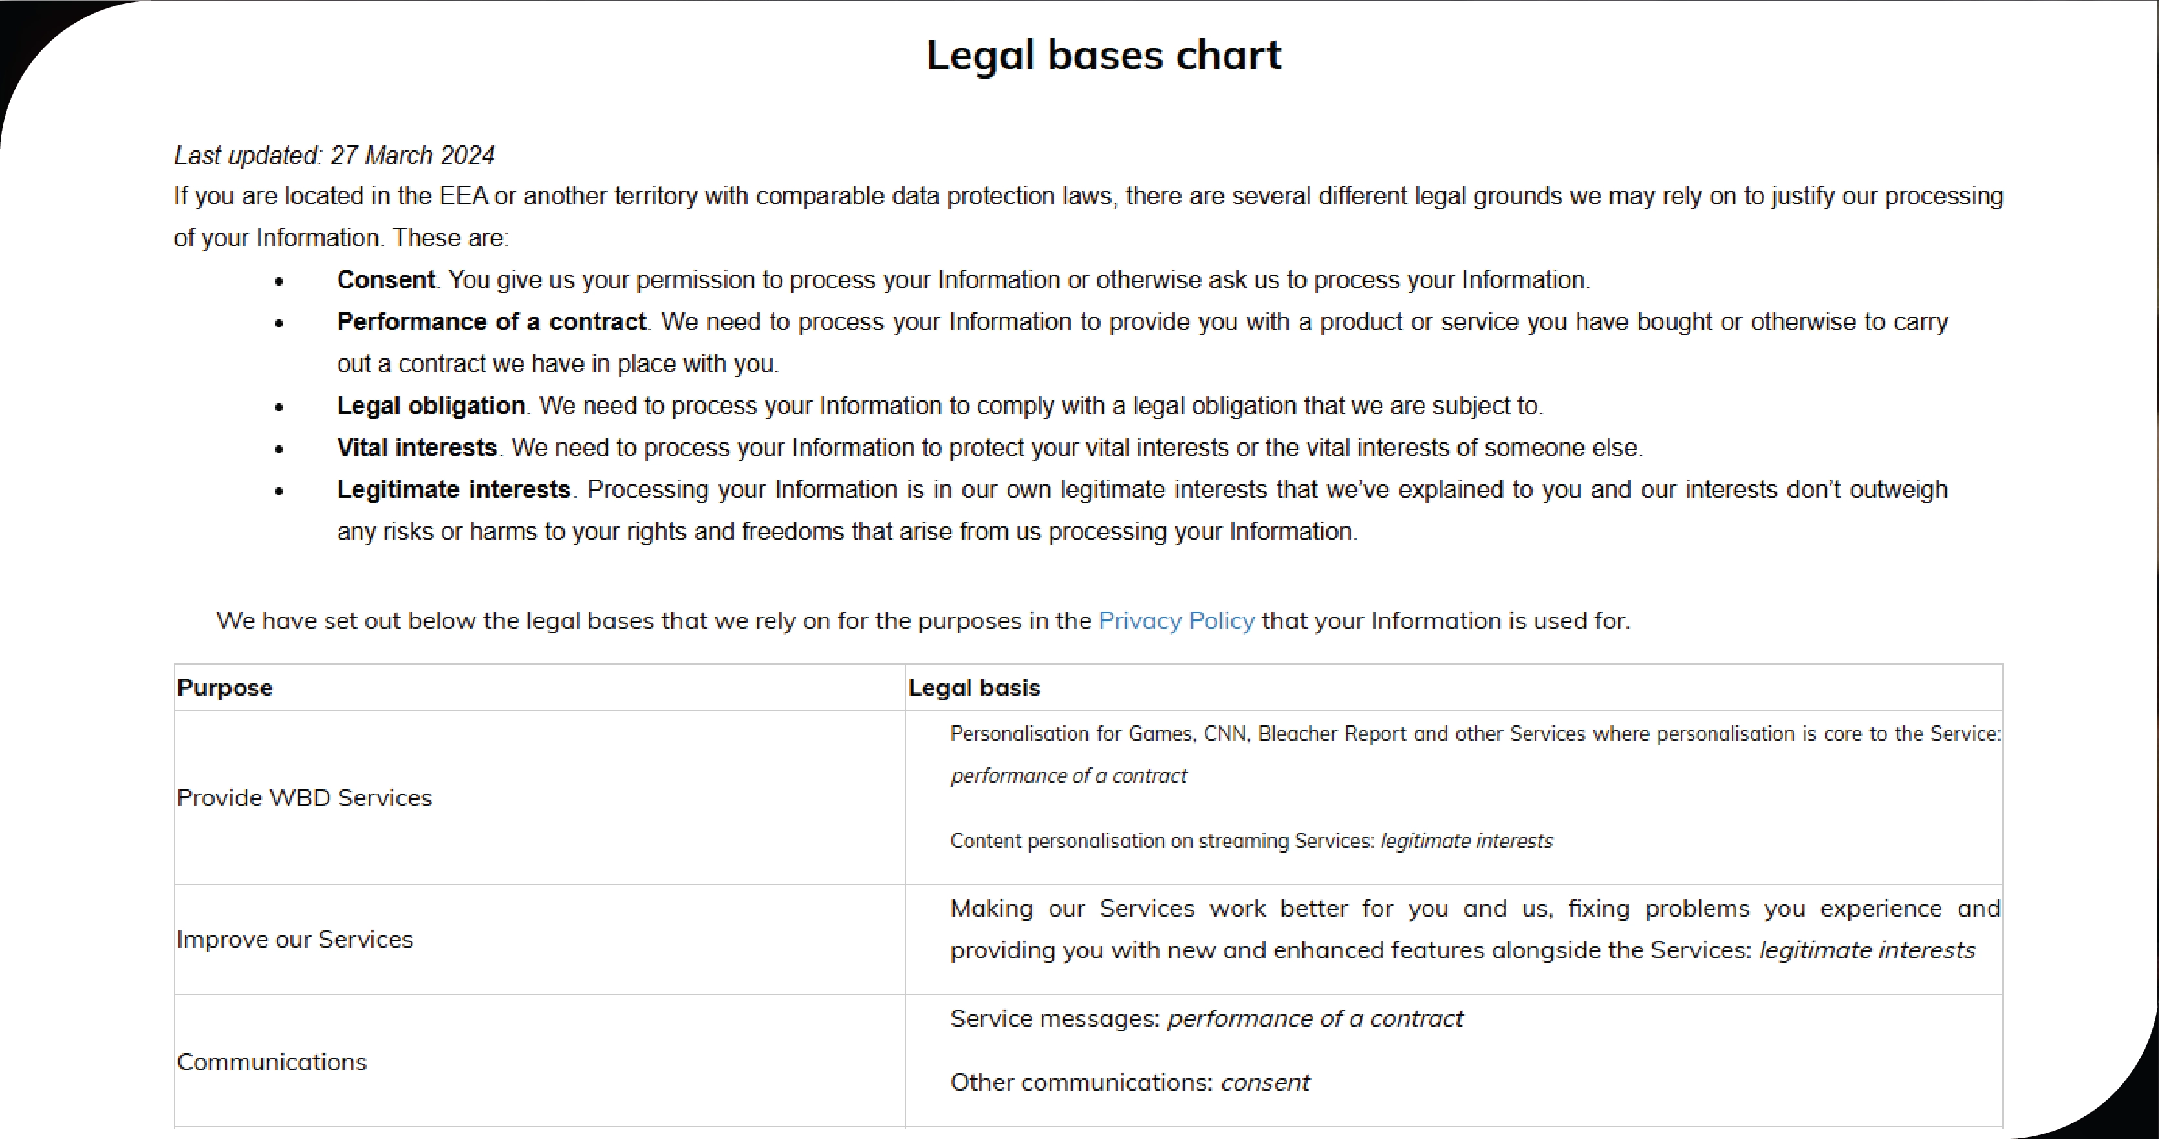Click the Content personalisation on streaming Services line

pos(1250,842)
